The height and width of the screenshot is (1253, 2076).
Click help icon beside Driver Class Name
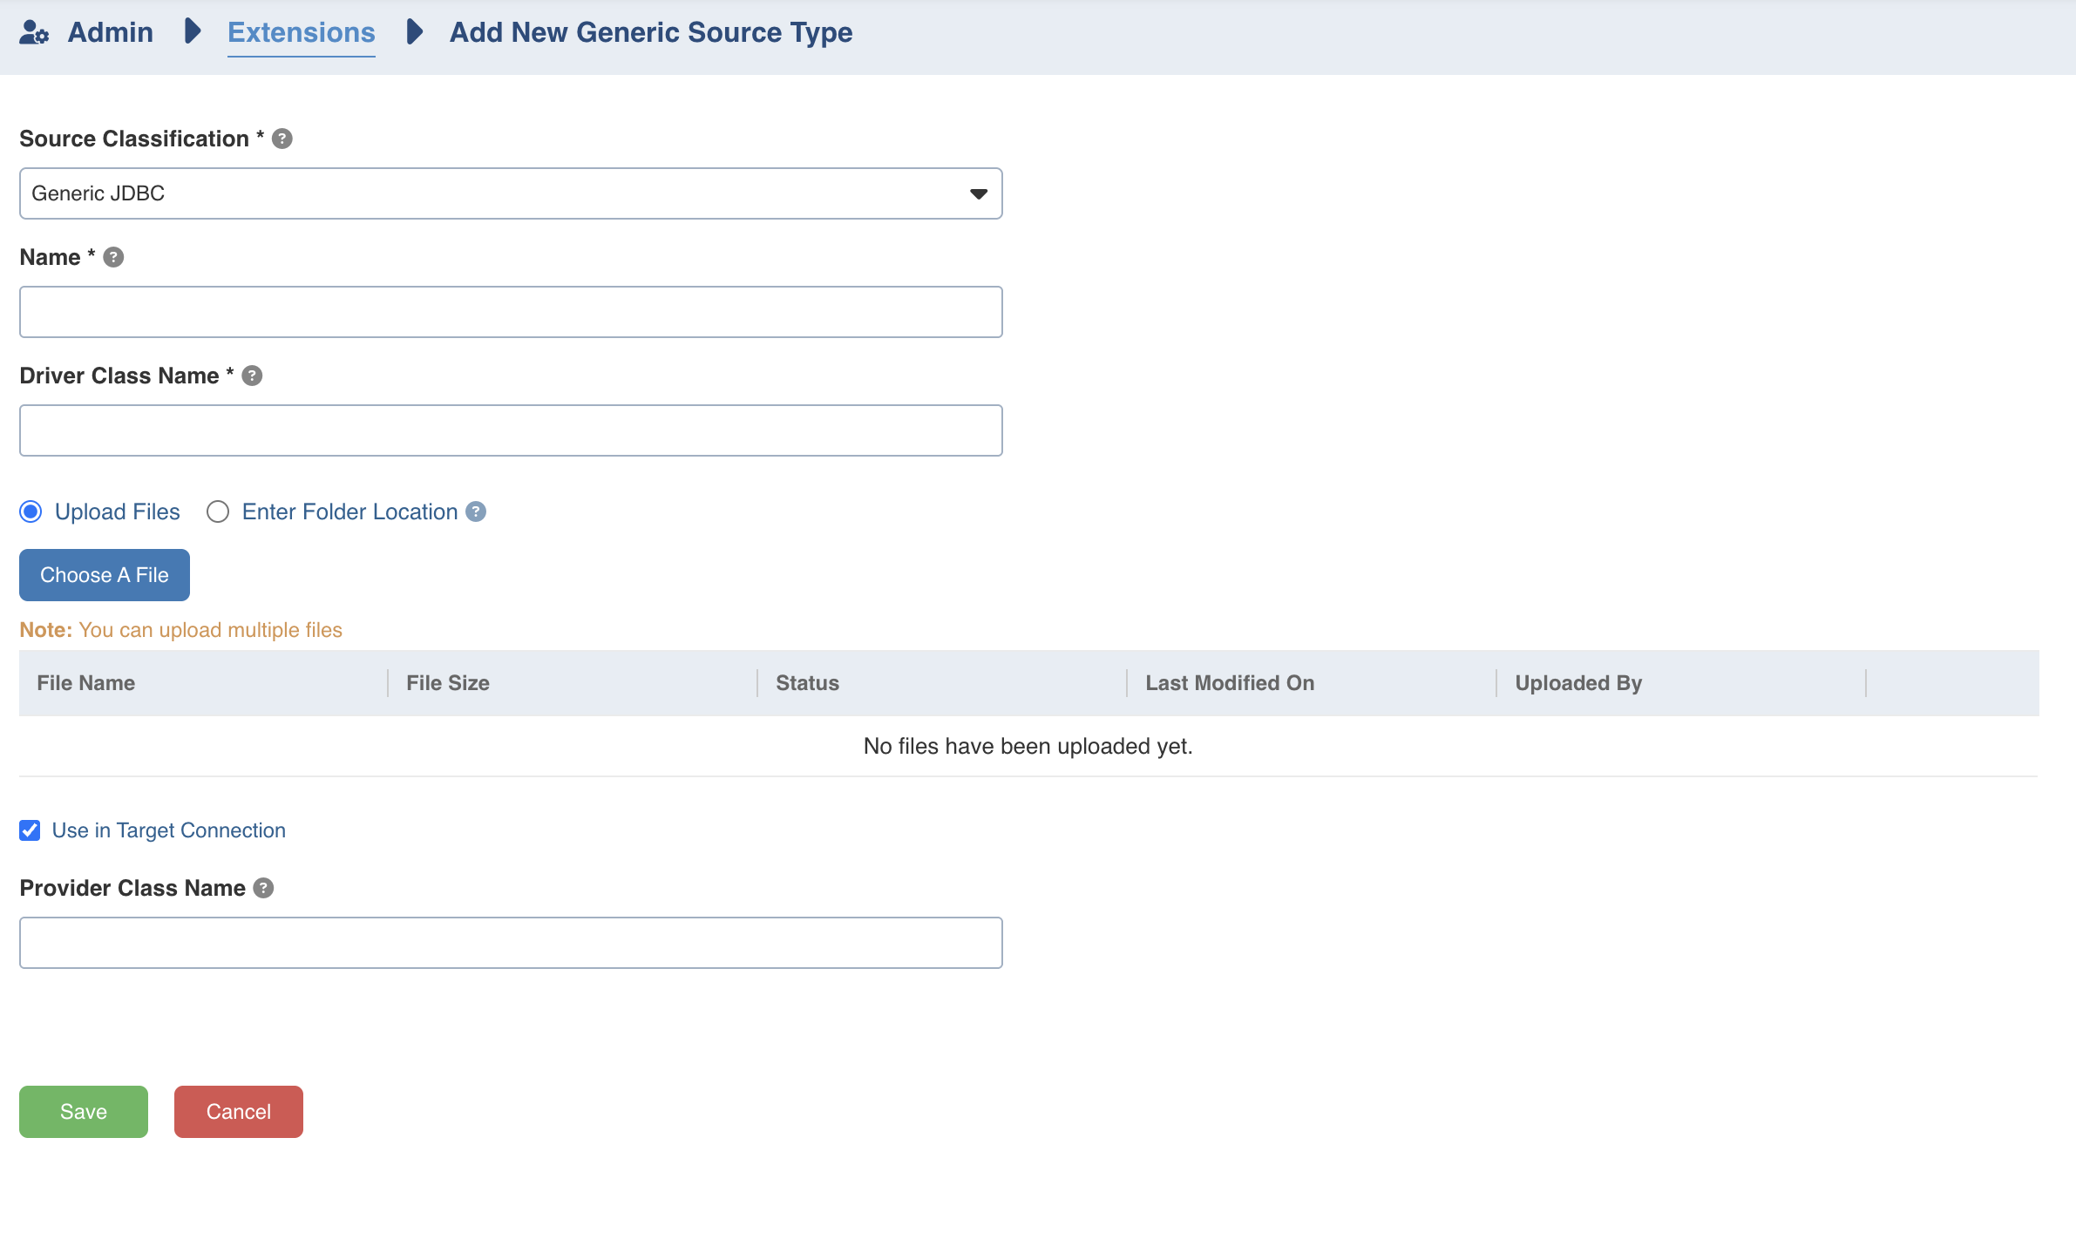pos(252,376)
